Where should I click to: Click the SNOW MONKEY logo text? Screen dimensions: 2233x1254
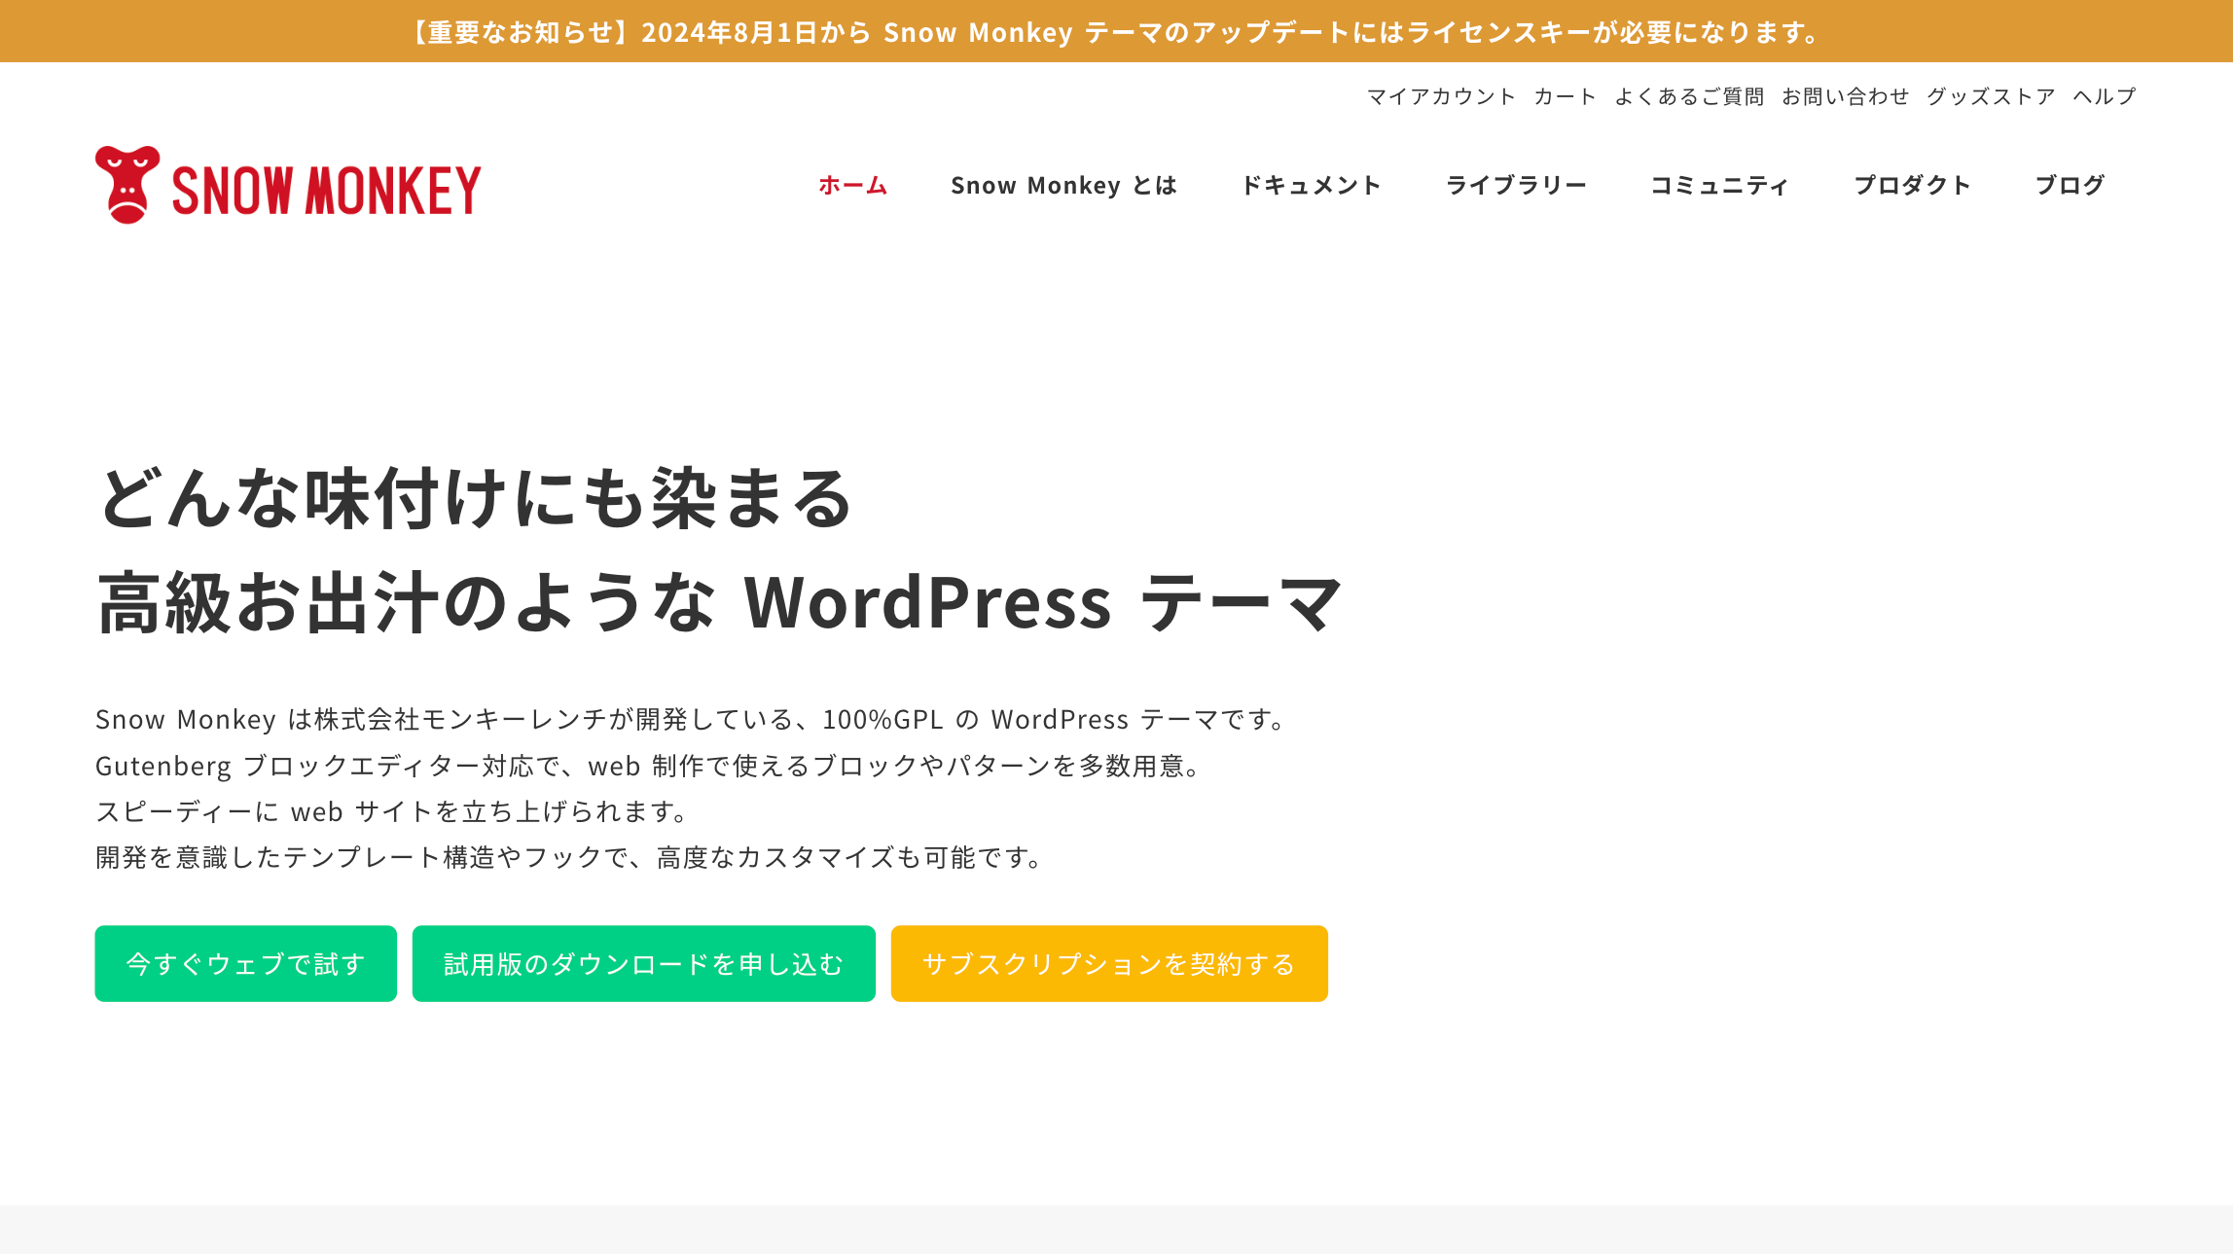click(326, 190)
